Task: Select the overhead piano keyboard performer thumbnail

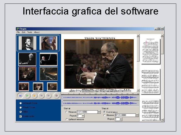Action: tap(49, 74)
